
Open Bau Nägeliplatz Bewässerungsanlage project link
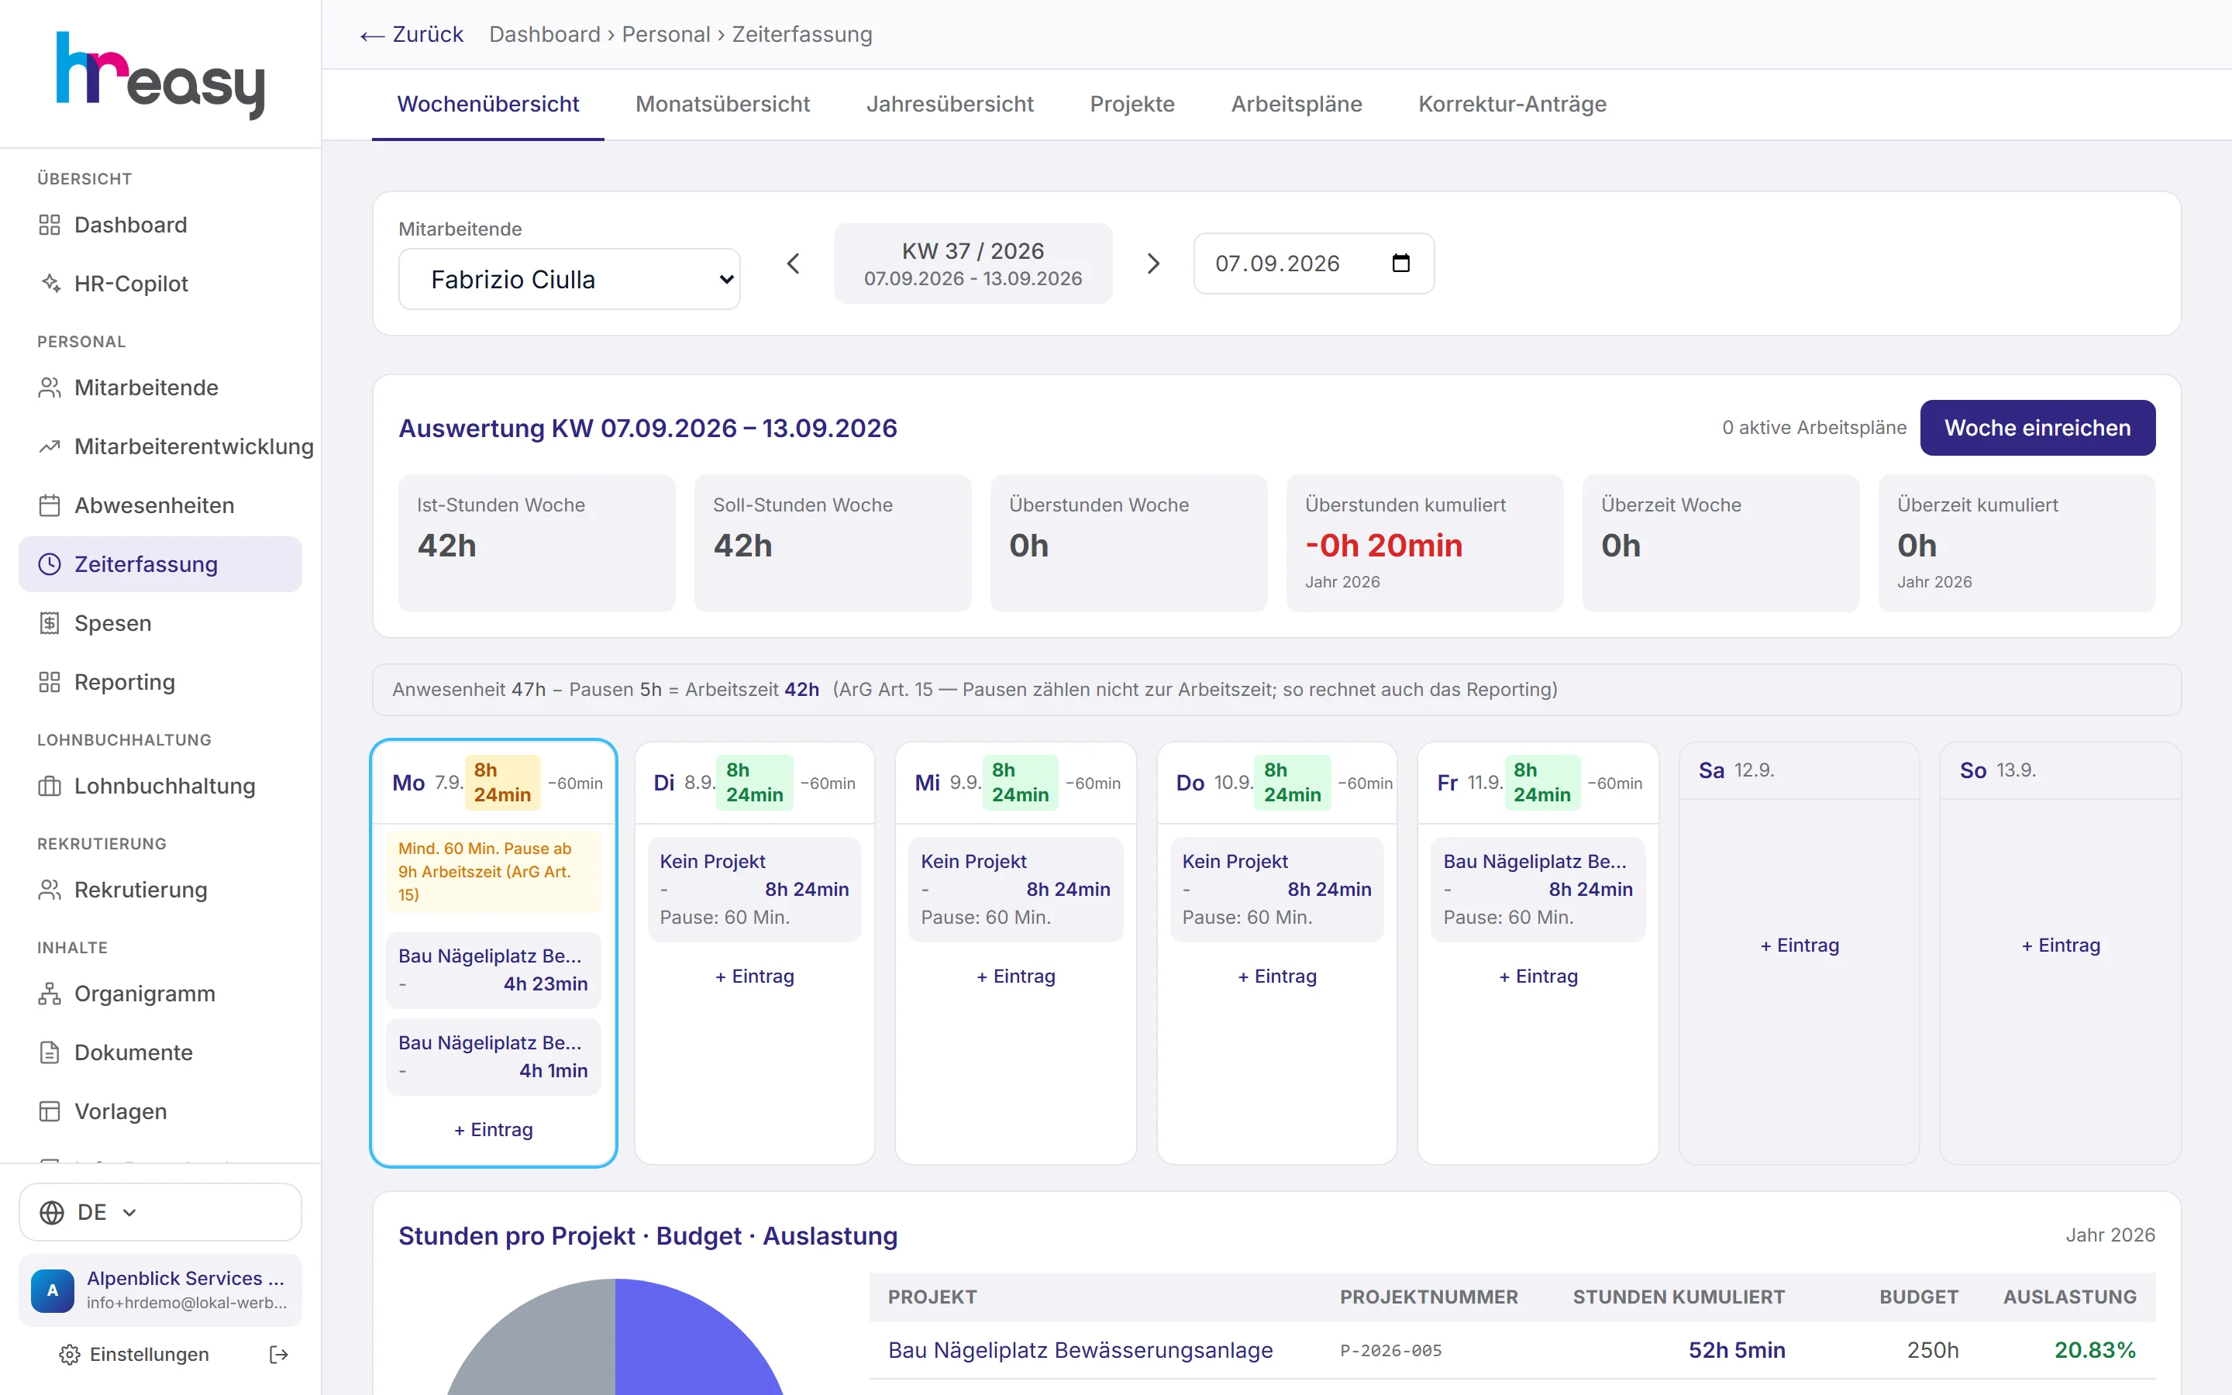click(1080, 1350)
